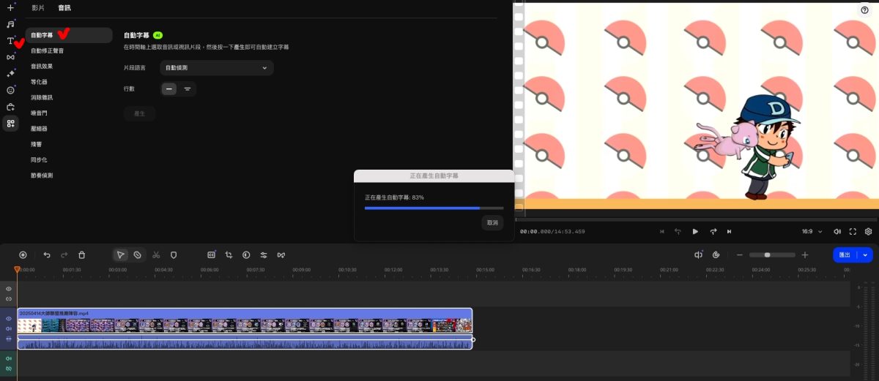Open the Titles (T) sidebar icon
879x381 pixels.
[x=10, y=41]
